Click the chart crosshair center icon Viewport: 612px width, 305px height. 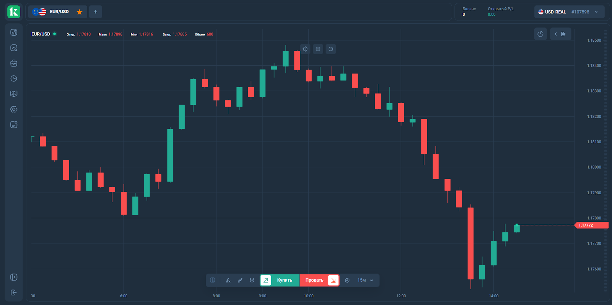point(305,49)
